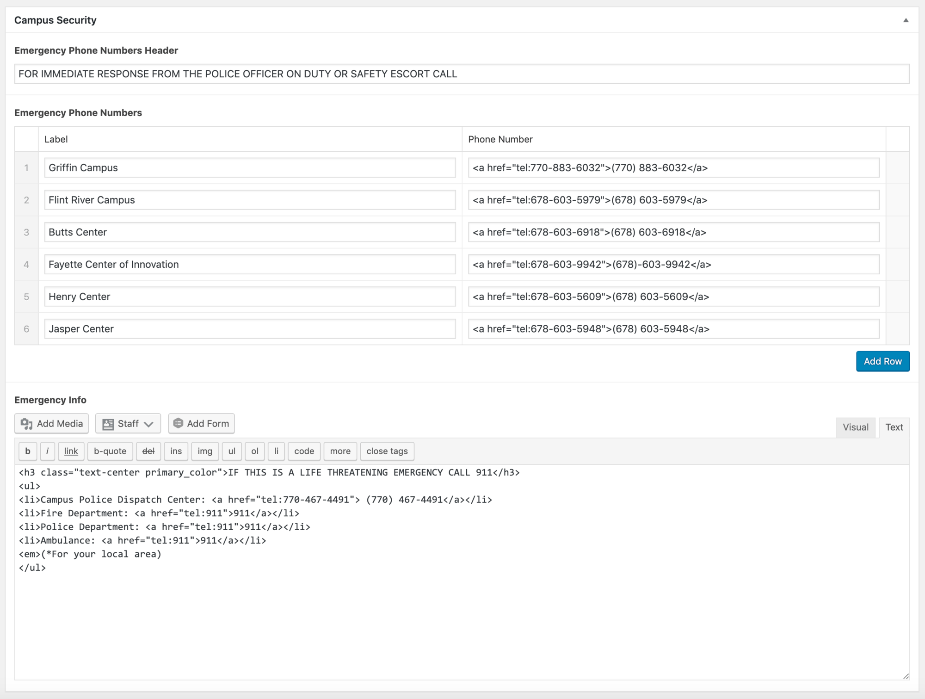Click the Emergency Phone Numbers Header field
This screenshot has height=699, width=925.
462,74
